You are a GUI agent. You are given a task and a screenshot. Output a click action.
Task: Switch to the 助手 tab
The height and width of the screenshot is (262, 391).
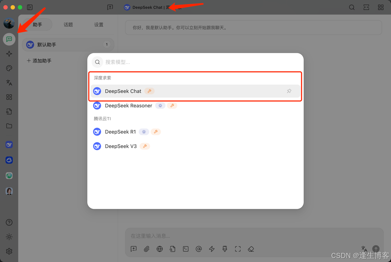click(x=37, y=25)
